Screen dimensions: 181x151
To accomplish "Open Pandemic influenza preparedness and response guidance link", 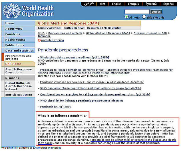I will click(x=92, y=82).
